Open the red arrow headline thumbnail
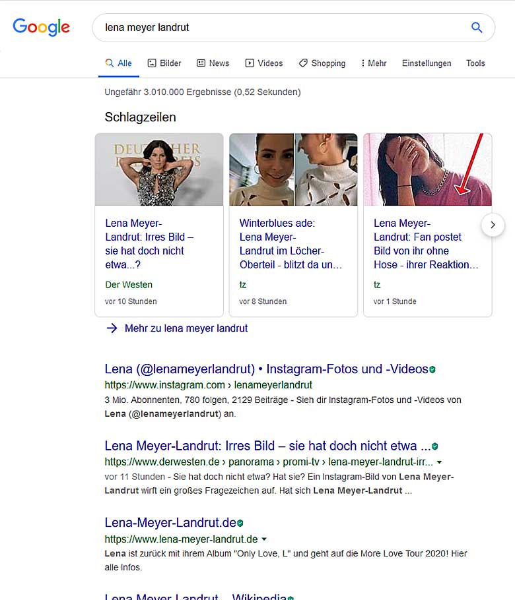The height and width of the screenshot is (600, 515). point(428,169)
